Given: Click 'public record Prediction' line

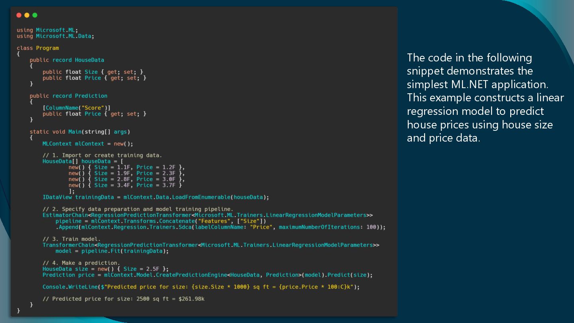Looking at the screenshot, I should (x=68, y=96).
